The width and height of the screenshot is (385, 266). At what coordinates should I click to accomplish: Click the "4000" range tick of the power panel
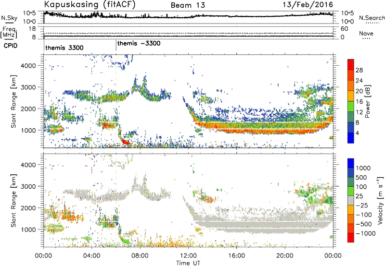tap(28, 65)
